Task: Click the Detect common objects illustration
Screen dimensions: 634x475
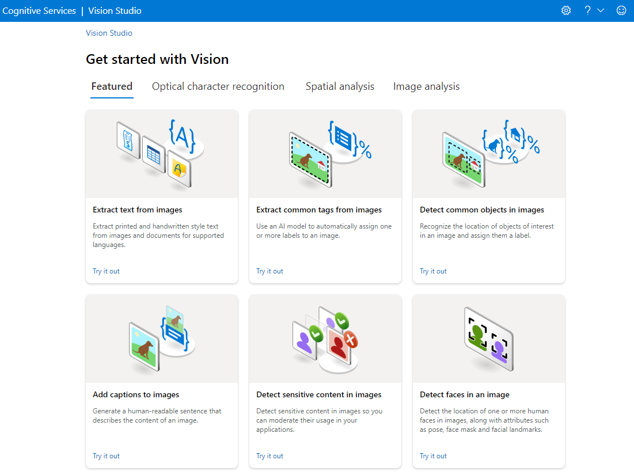Action: click(488, 154)
